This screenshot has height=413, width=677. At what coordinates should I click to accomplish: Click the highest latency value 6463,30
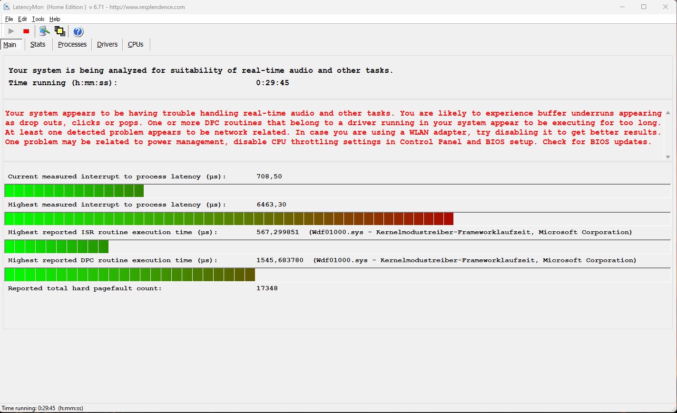(x=271, y=205)
